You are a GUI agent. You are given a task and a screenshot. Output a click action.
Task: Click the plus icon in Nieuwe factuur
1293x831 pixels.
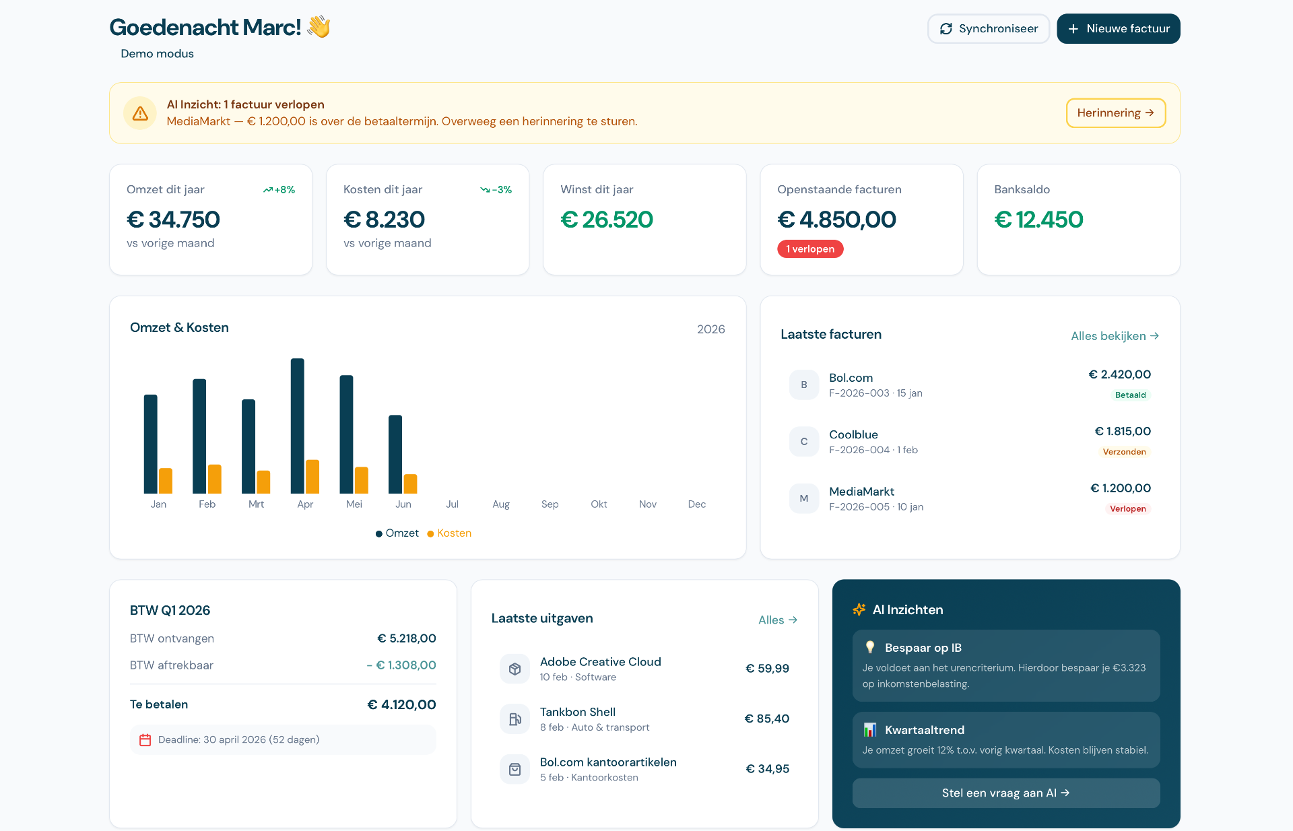[x=1073, y=29]
